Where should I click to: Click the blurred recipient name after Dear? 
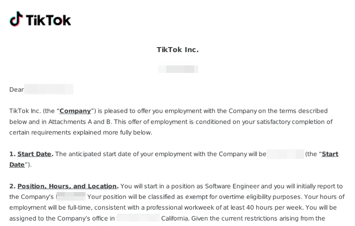tap(49, 89)
